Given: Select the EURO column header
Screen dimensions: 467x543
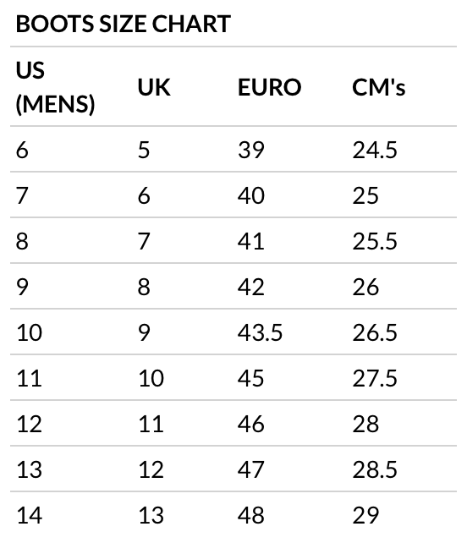Looking at the screenshot, I should click(269, 87).
